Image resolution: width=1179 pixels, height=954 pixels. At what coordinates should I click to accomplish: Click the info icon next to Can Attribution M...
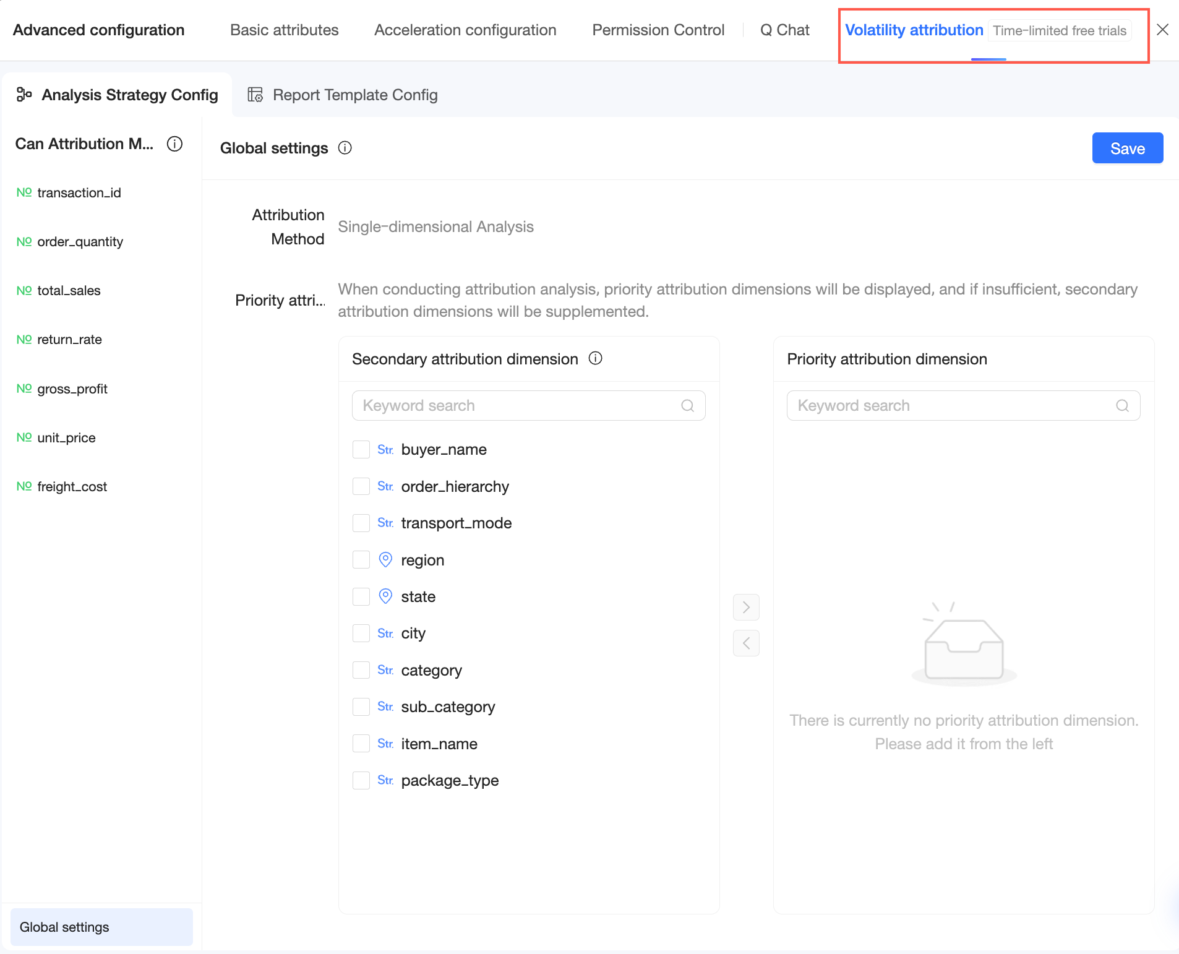click(175, 144)
